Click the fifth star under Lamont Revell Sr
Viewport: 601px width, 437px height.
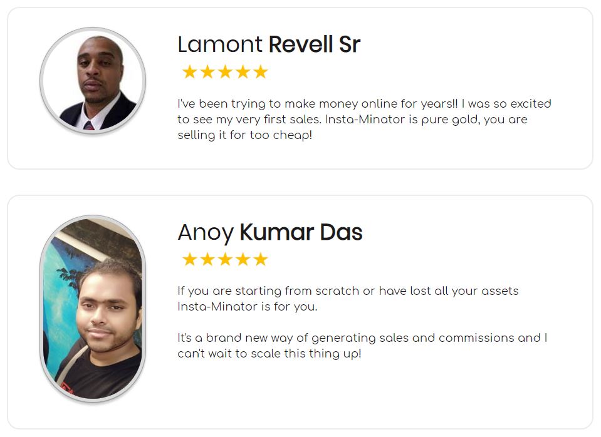tap(261, 71)
